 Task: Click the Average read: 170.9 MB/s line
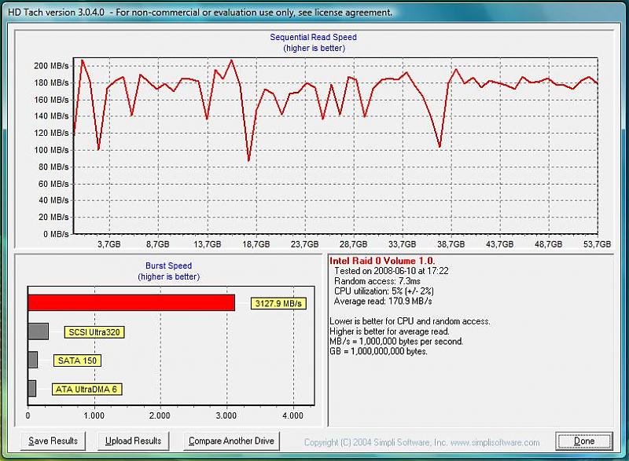click(383, 302)
